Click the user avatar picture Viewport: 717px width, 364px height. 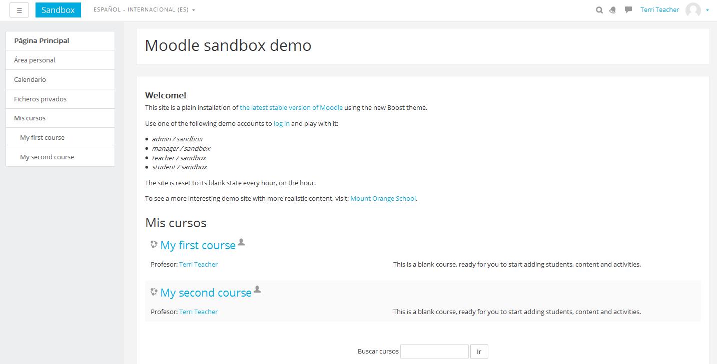coord(693,10)
